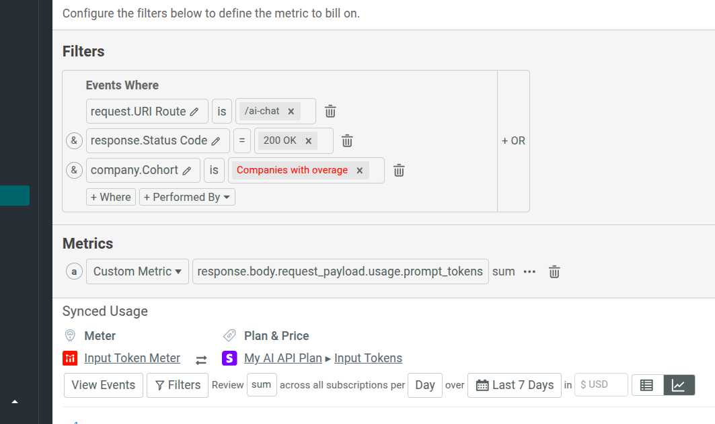Switch synced usage to table view
The height and width of the screenshot is (424, 715).
[647, 385]
